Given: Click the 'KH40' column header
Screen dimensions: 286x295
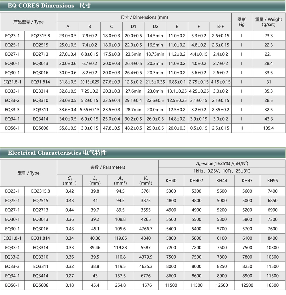Looking at the screenshot, I should click(x=171, y=181).
